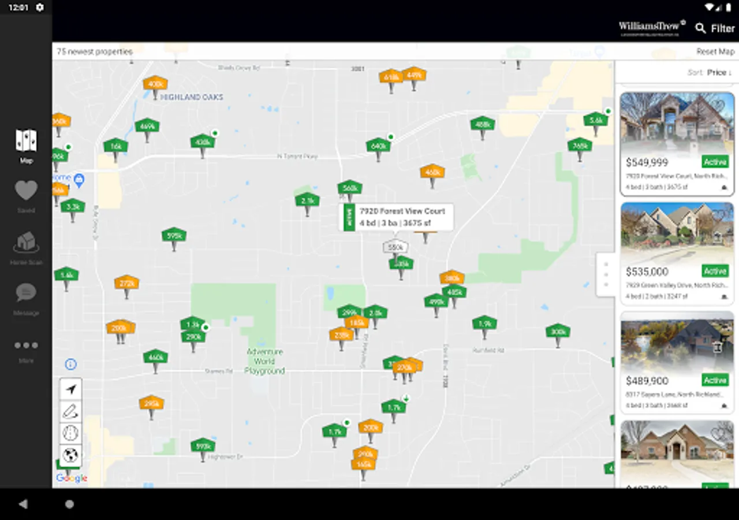The height and width of the screenshot is (520, 739).
Task: Open the Message section
Action: click(x=26, y=299)
